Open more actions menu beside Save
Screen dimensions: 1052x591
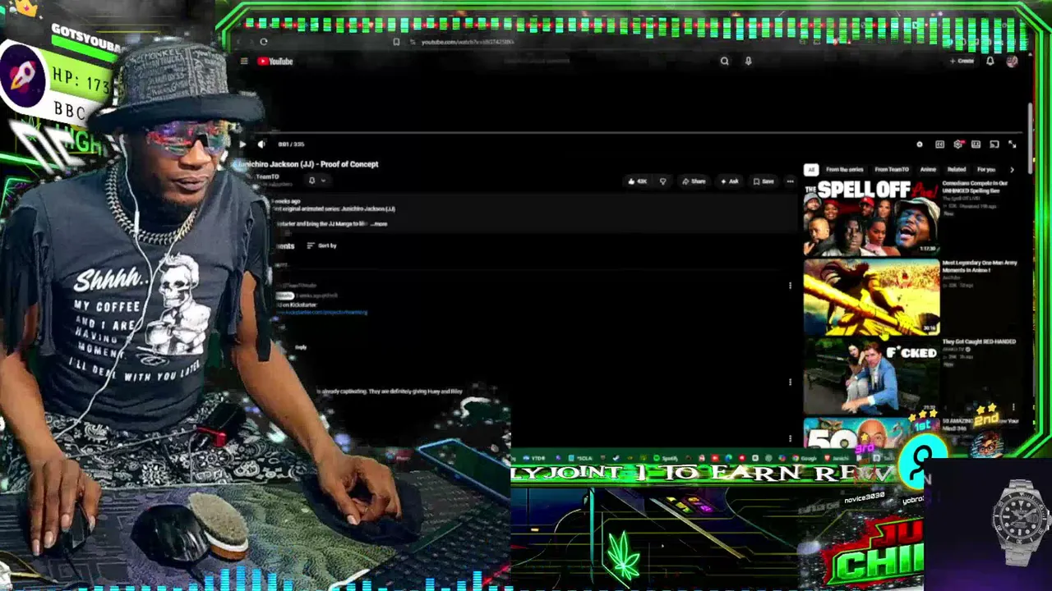pyautogui.click(x=790, y=181)
